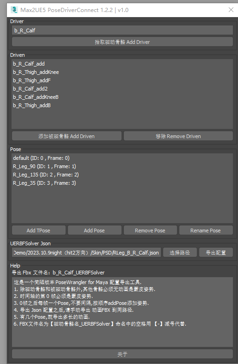Click the 导出配置 export button
The width and height of the screenshot is (238, 364).
[216, 253]
